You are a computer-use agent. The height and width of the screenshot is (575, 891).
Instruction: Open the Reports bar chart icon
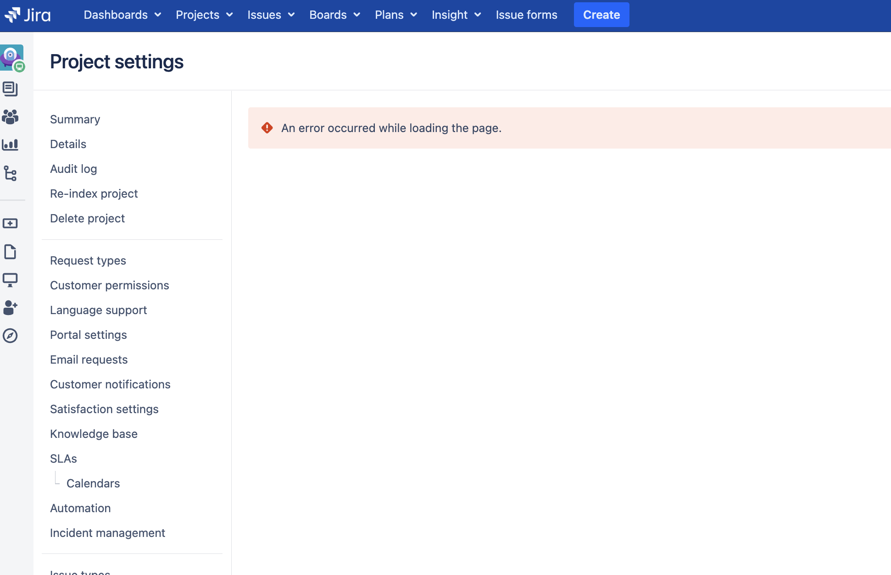pyautogui.click(x=10, y=145)
